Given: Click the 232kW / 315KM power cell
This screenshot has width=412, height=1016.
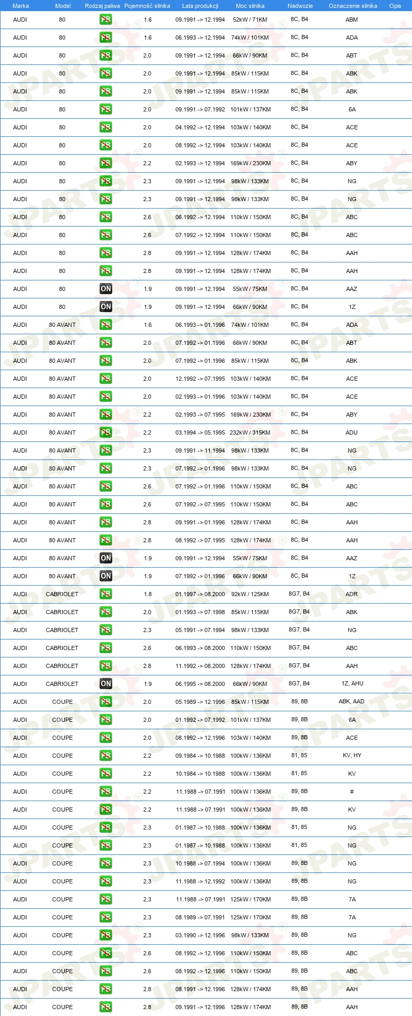Looking at the screenshot, I should [x=250, y=432].
